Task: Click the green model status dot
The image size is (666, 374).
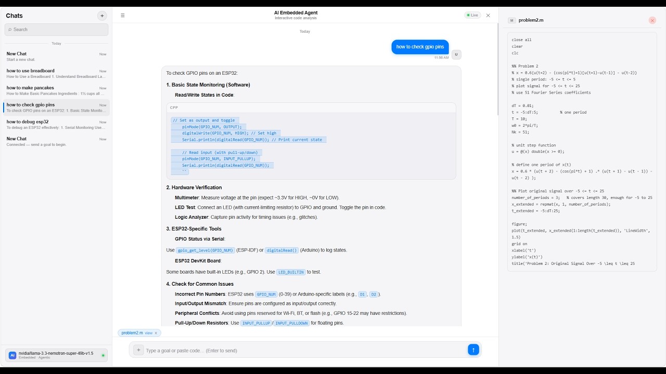Action: 103,355
